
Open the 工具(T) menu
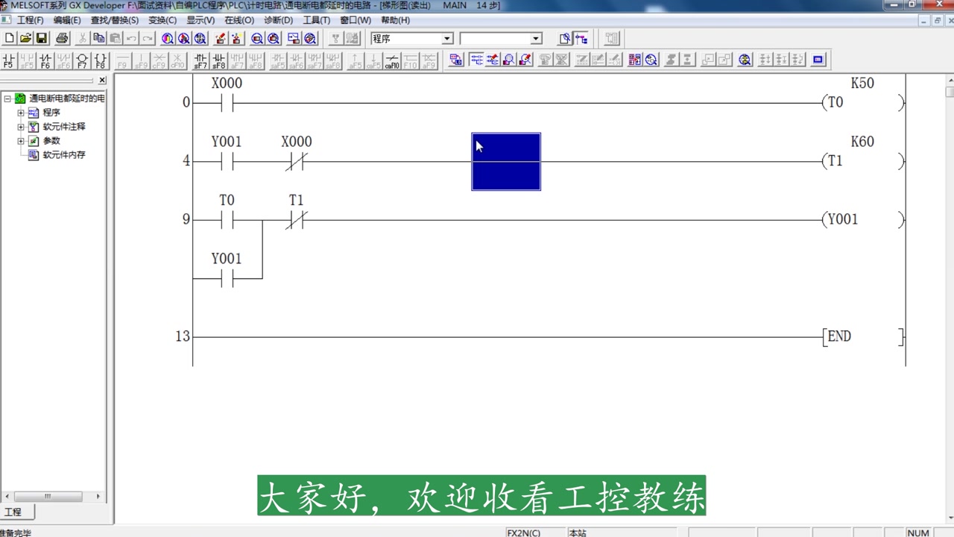(x=316, y=20)
